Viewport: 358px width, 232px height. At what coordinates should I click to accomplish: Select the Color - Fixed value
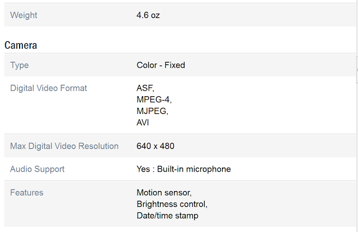coord(161,65)
